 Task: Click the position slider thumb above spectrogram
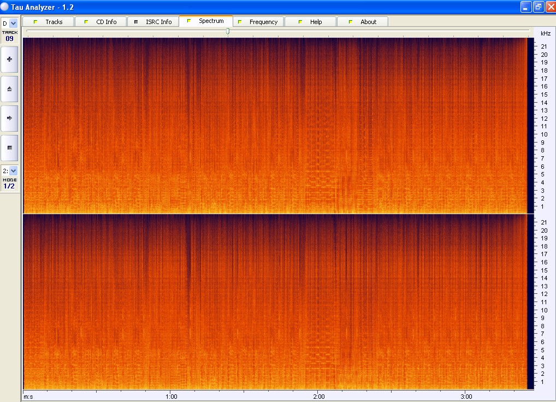pos(228,31)
